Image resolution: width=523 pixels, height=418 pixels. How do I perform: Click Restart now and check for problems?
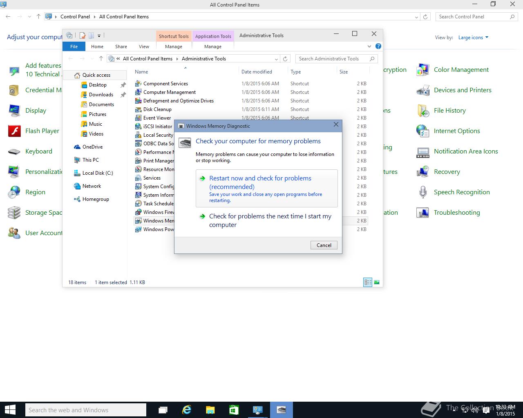[x=267, y=188]
